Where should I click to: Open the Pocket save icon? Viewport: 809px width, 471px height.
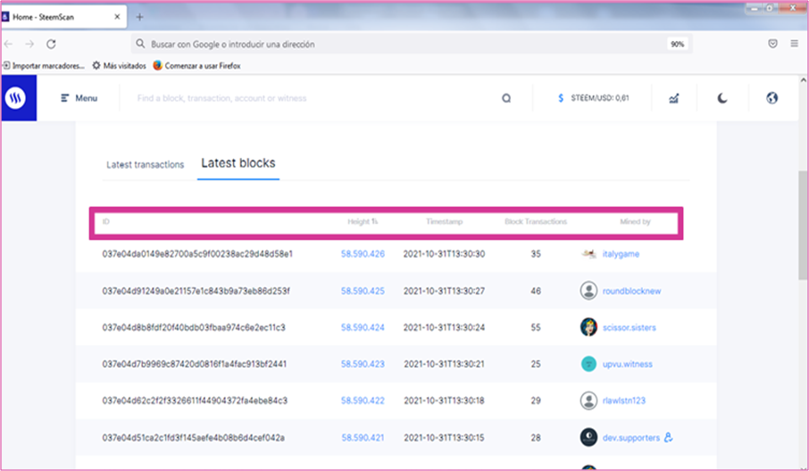772,44
